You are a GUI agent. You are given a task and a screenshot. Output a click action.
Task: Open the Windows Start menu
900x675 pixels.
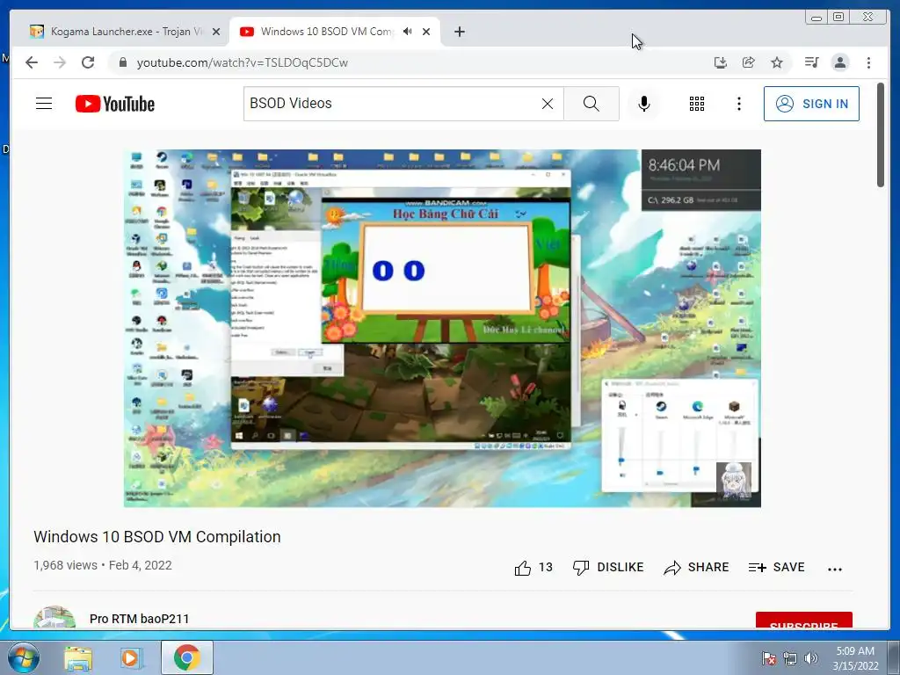coord(24,657)
